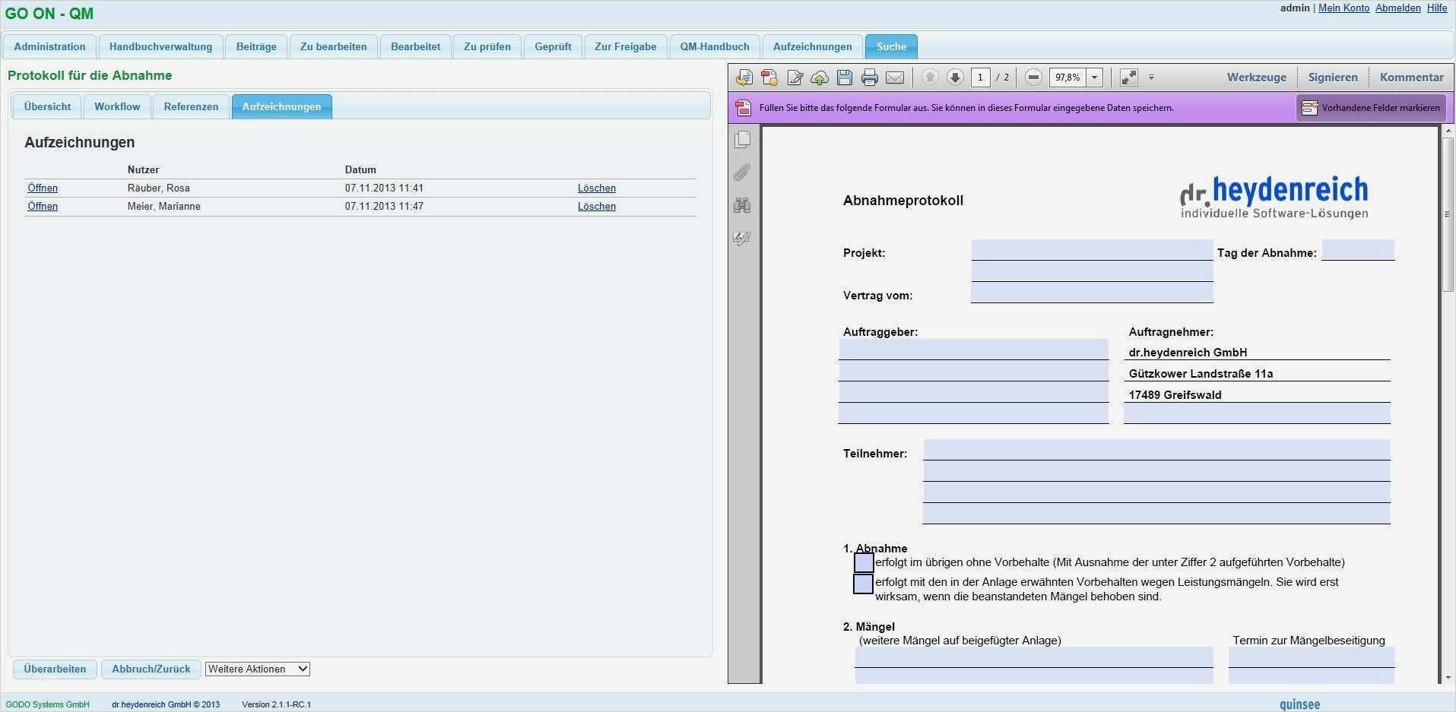Click the GODO Systems GmbH footer link
This screenshot has width=1456, height=712.
[47, 704]
